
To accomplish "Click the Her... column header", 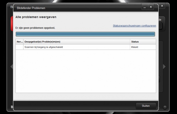I will [x=19, y=42].
